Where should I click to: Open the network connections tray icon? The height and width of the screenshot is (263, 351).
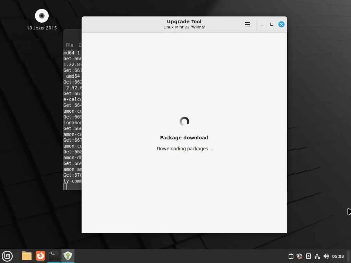(317, 256)
